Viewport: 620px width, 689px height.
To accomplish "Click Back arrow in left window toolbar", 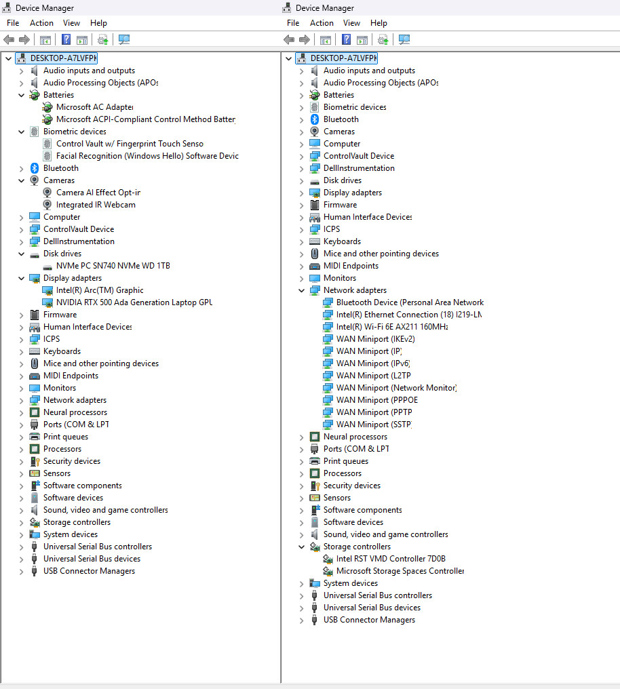I will (9, 39).
